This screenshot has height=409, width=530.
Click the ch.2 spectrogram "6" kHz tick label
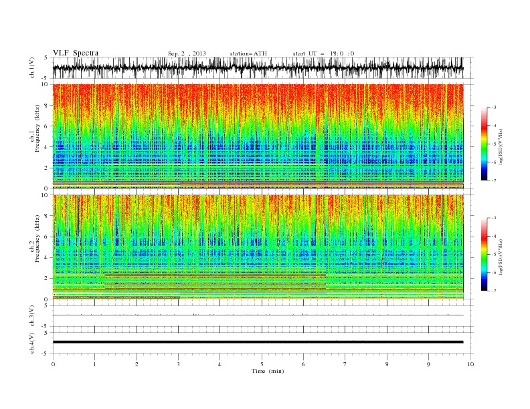pyautogui.click(x=47, y=237)
